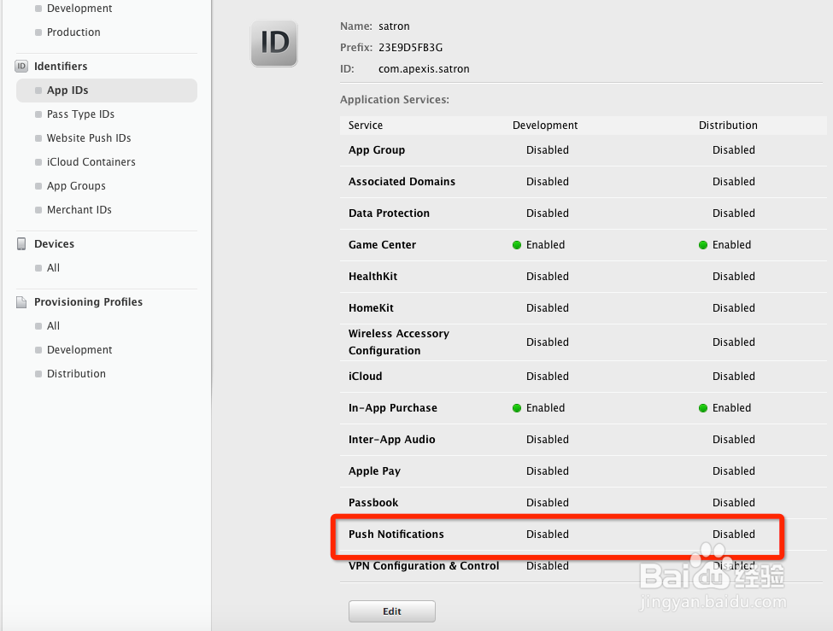Click the iCloud service label

(x=365, y=376)
